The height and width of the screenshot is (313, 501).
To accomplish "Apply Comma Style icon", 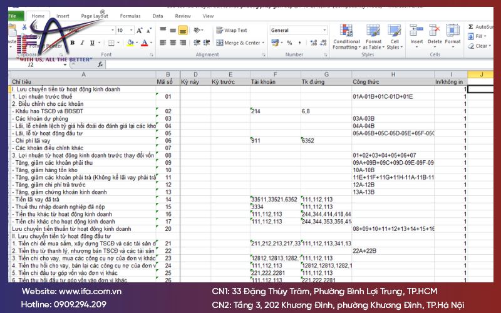I will 300,43.
